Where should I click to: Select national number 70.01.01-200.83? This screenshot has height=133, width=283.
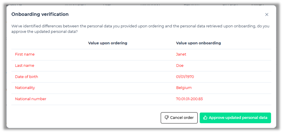189,99
